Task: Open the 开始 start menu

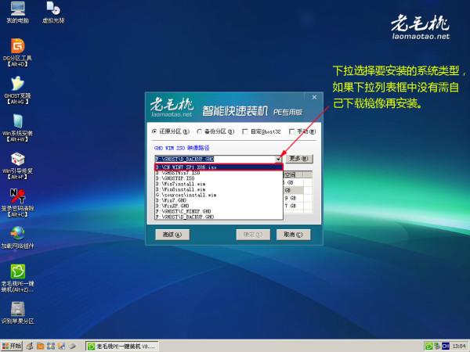Action: tap(12, 347)
